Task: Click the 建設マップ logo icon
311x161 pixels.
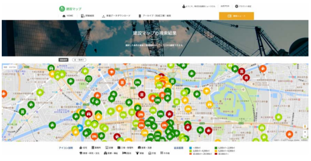Action: pyautogui.click(x=62, y=9)
